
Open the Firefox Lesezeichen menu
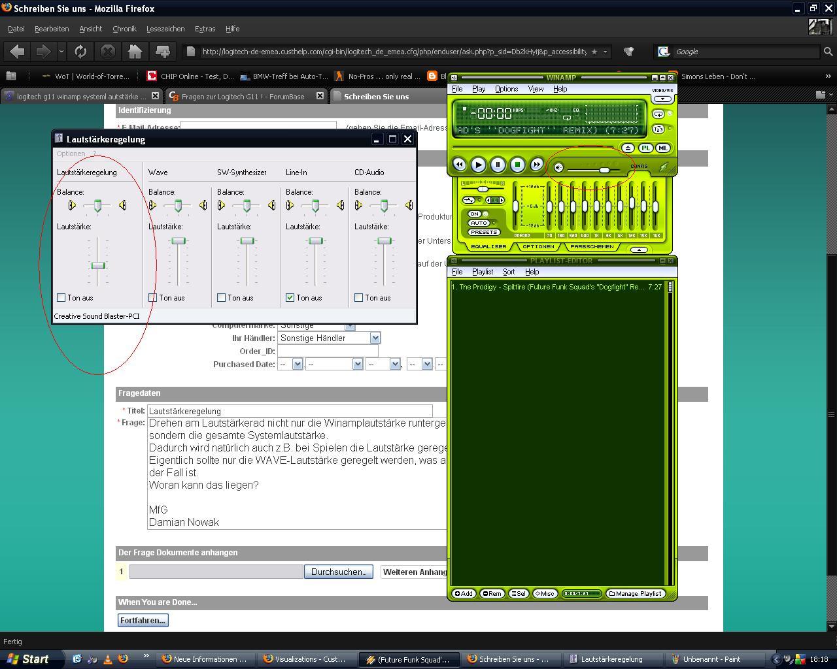point(165,29)
